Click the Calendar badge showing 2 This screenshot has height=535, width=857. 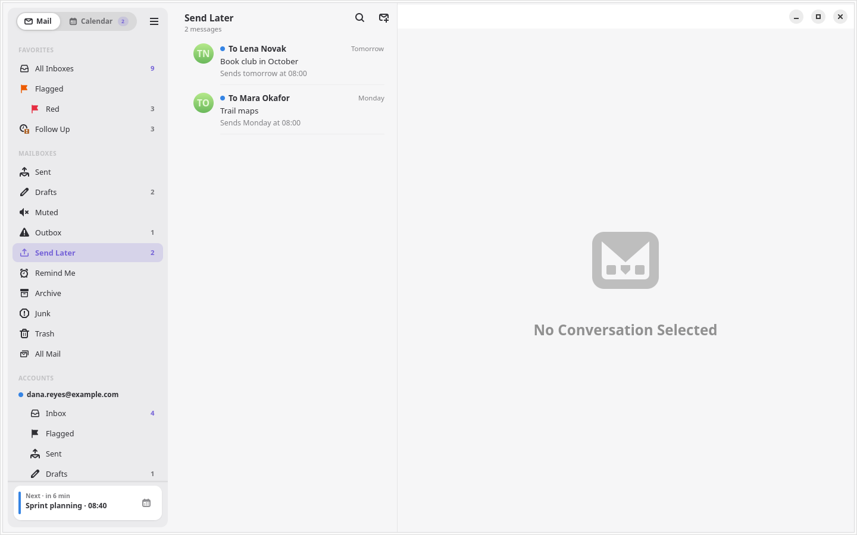[x=123, y=21]
